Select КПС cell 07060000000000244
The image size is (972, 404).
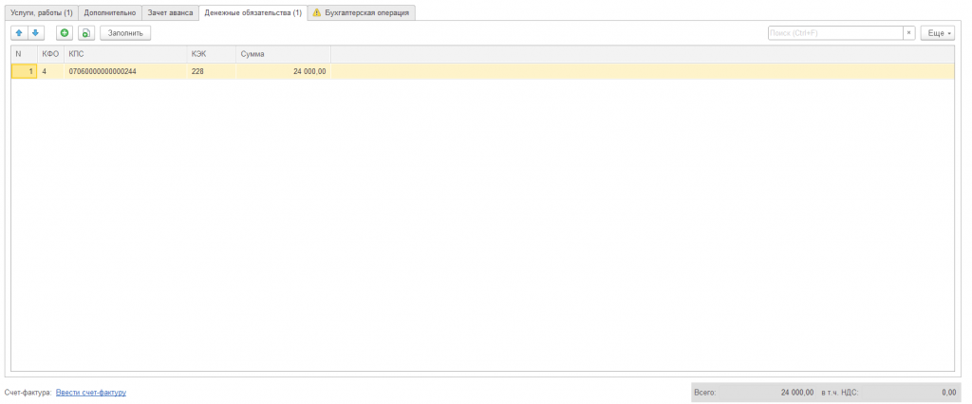pyautogui.click(x=126, y=71)
